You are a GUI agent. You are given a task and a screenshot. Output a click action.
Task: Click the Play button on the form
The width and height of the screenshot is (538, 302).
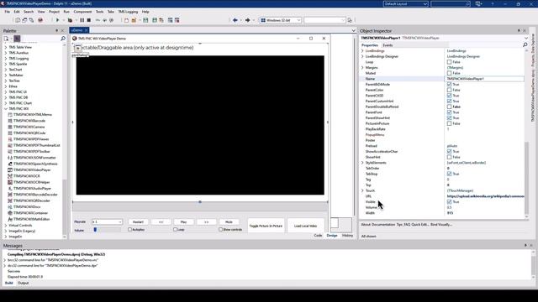(183, 221)
